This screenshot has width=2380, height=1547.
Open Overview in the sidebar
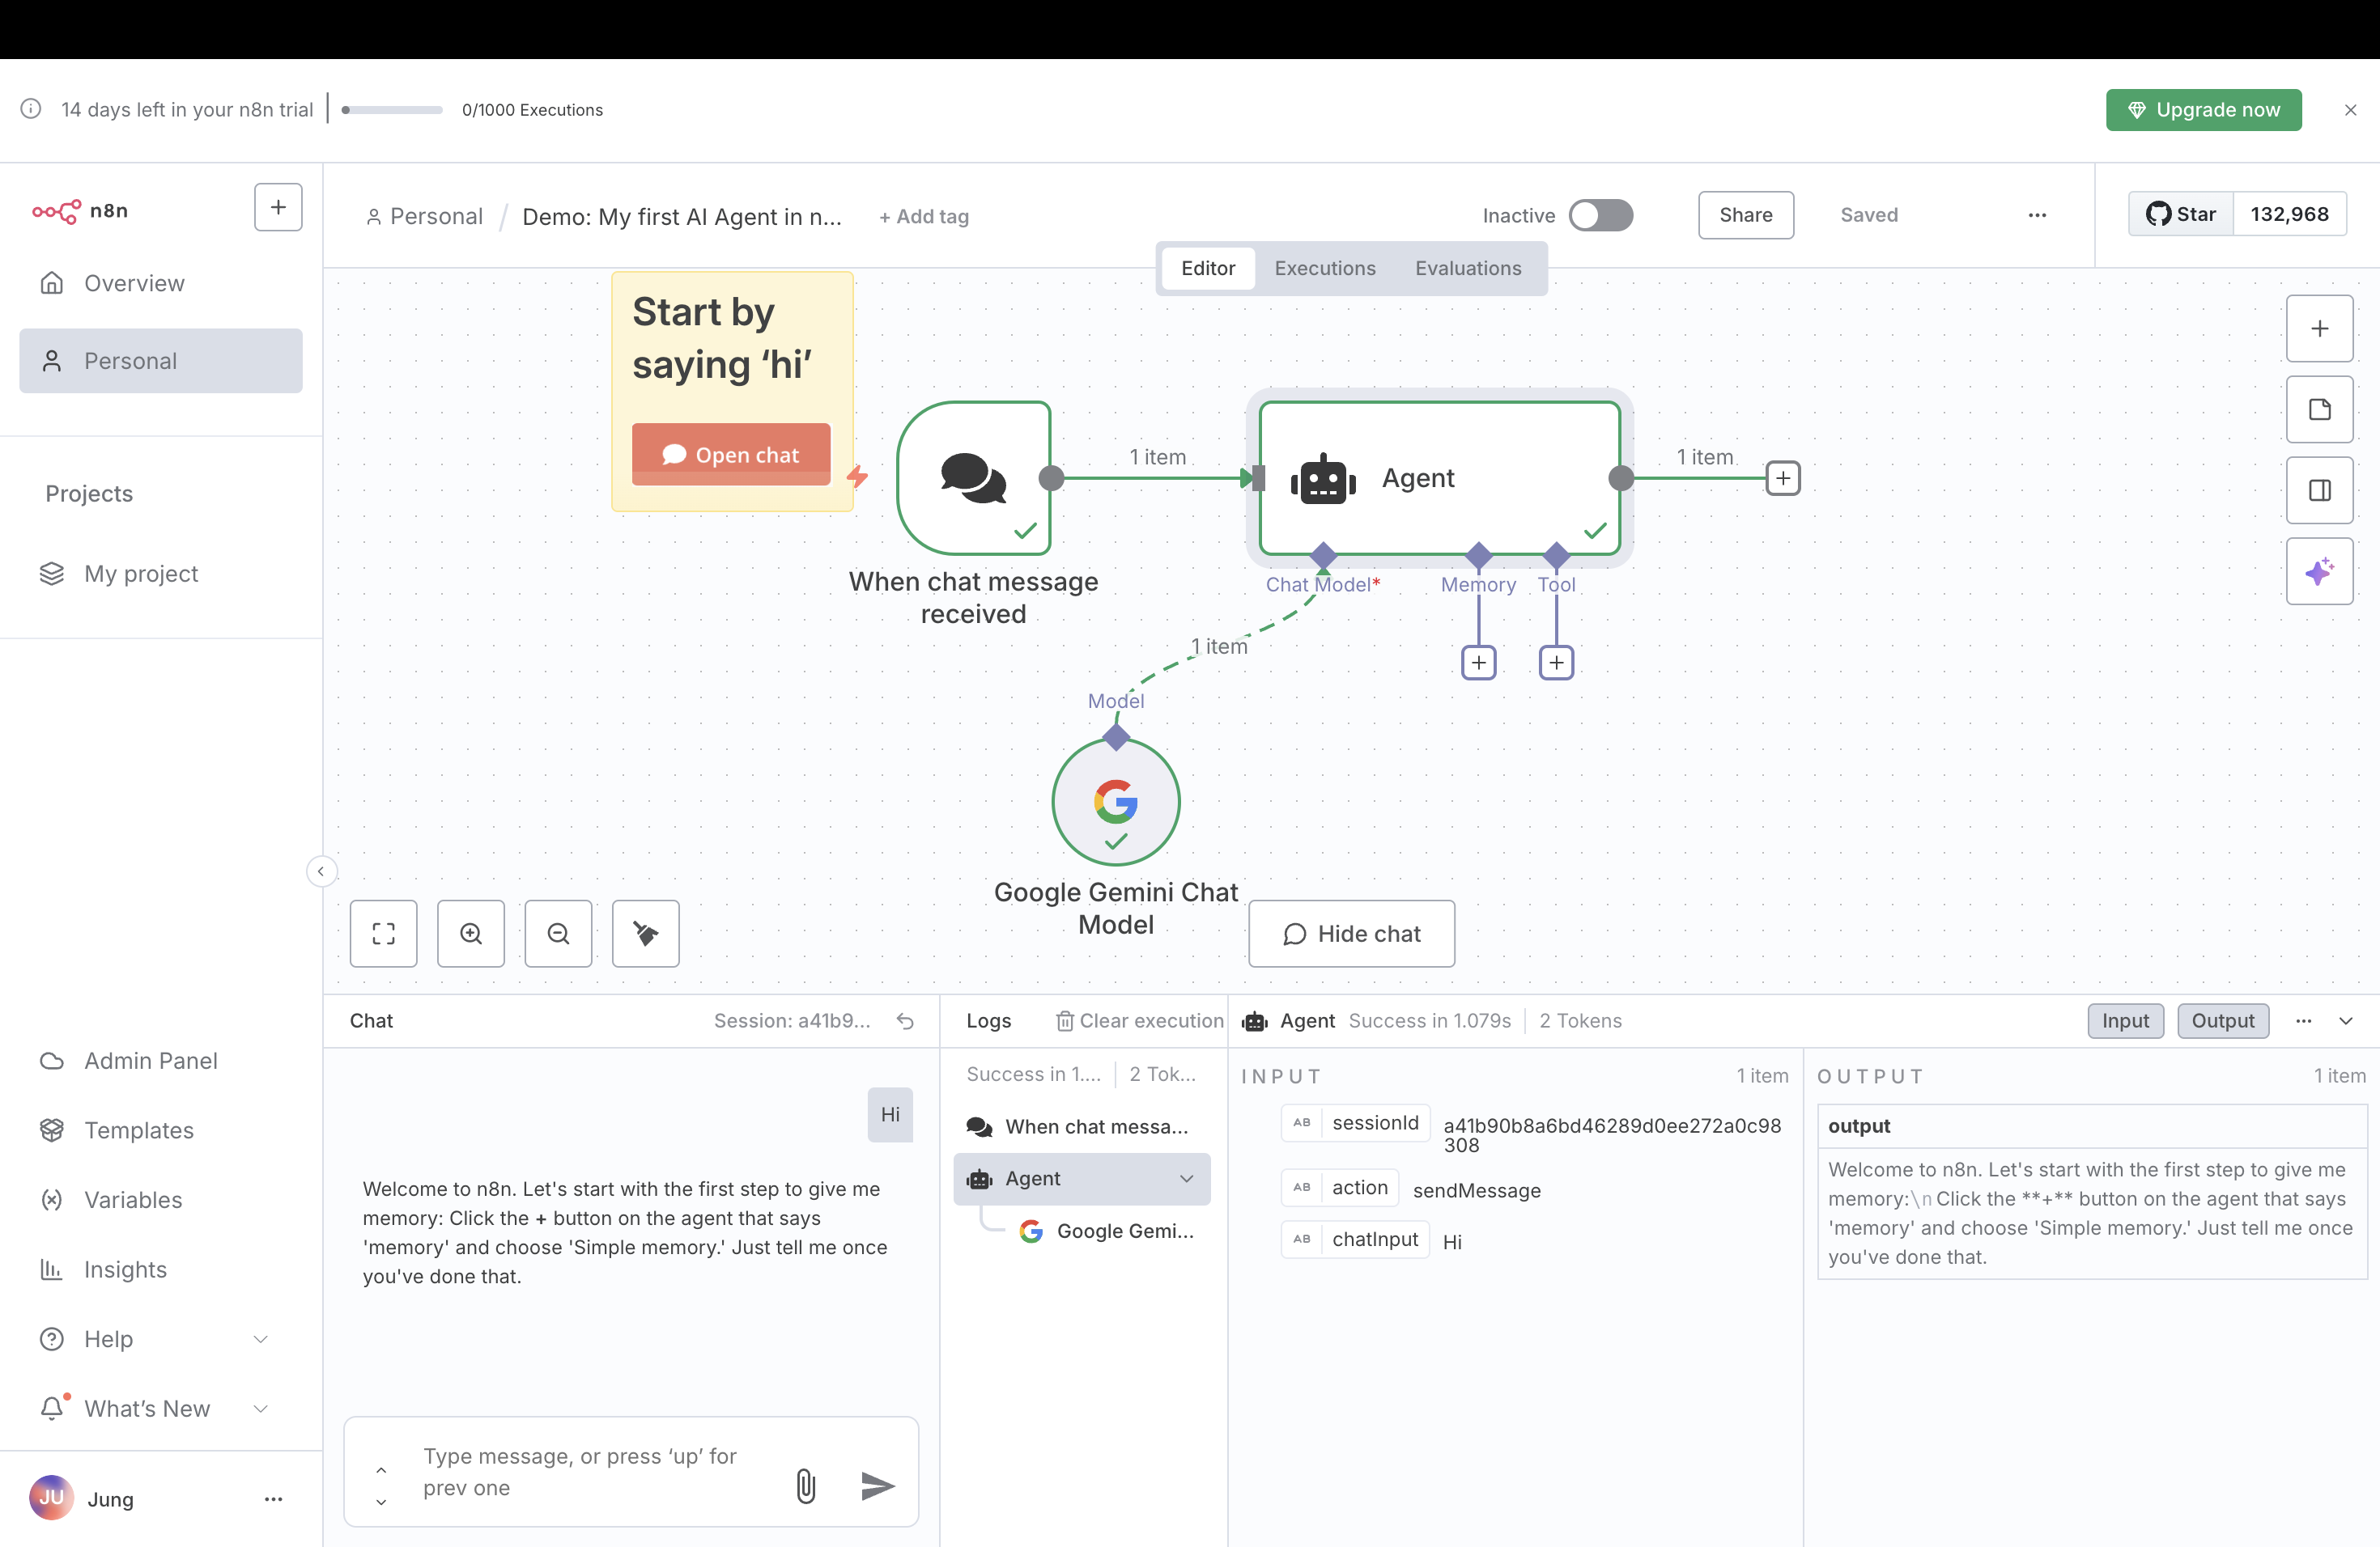pos(161,283)
